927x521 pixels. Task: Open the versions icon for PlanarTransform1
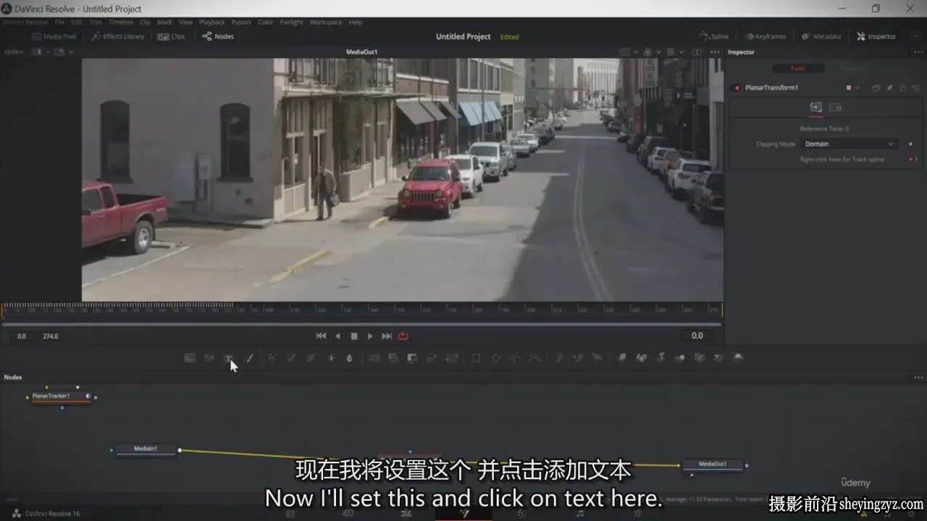click(x=876, y=88)
